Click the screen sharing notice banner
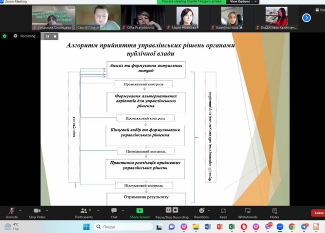The width and height of the screenshot is (325, 233). [191, 1]
